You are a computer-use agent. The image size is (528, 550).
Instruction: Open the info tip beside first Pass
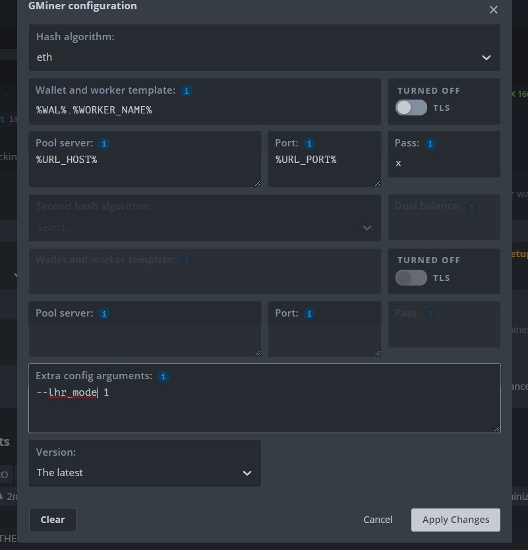[430, 144]
